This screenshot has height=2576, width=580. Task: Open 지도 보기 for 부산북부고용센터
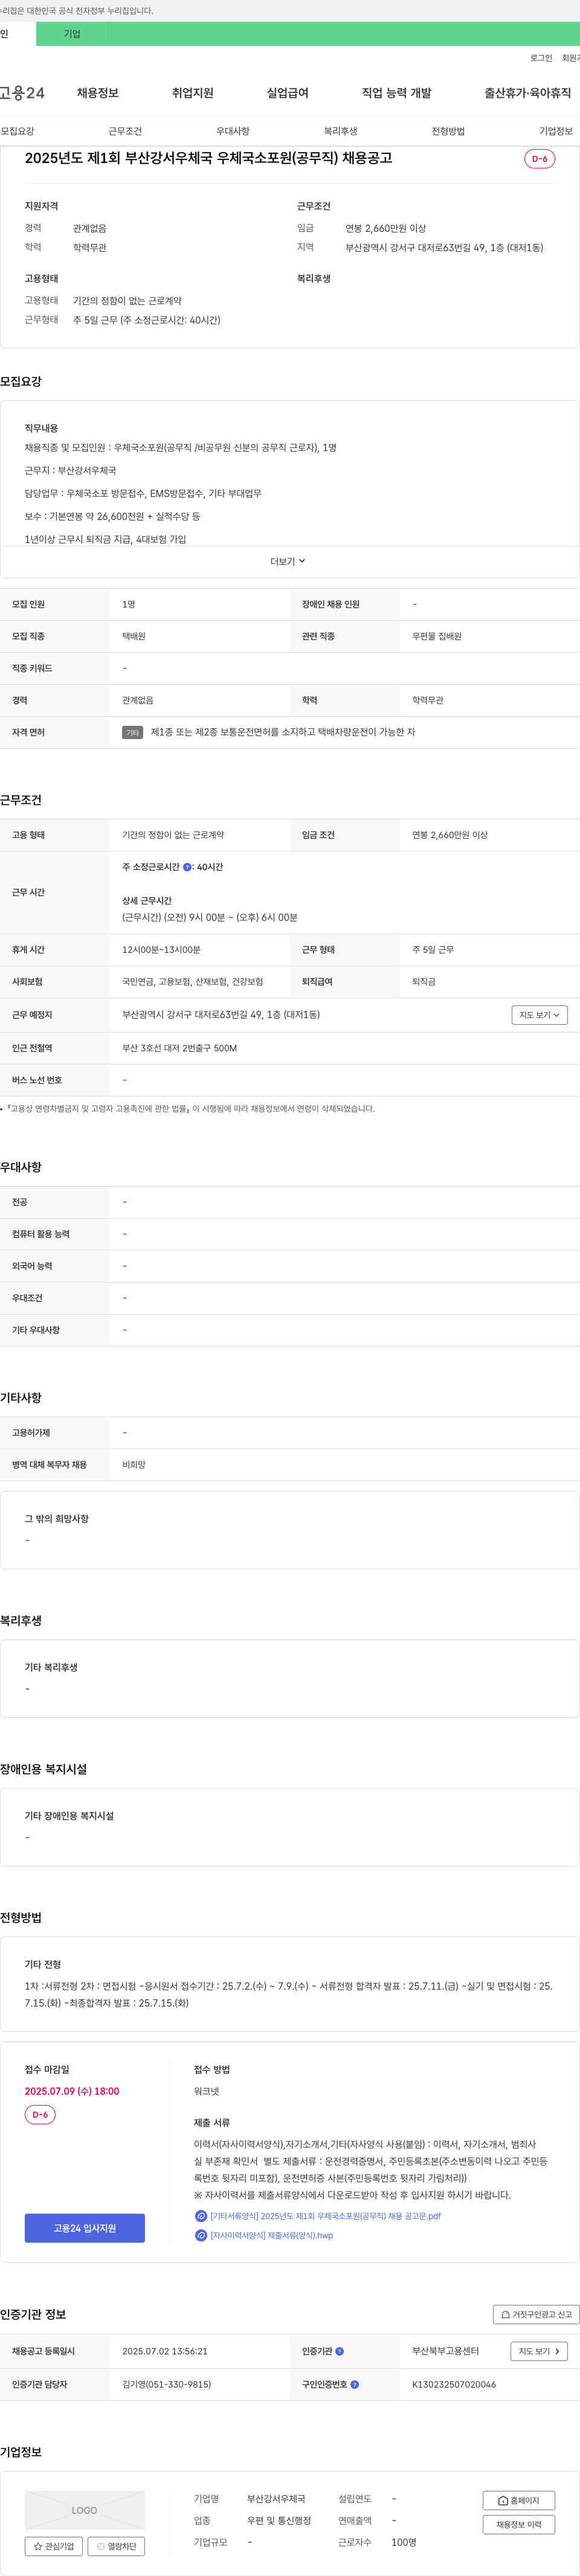tap(540, 2351)
